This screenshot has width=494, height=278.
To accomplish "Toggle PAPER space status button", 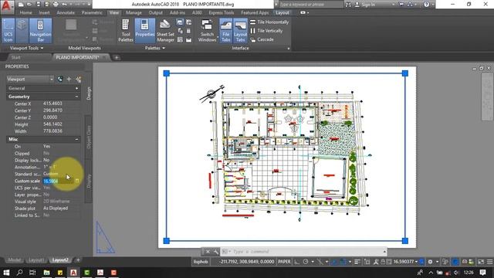I will tap(284, 262).
